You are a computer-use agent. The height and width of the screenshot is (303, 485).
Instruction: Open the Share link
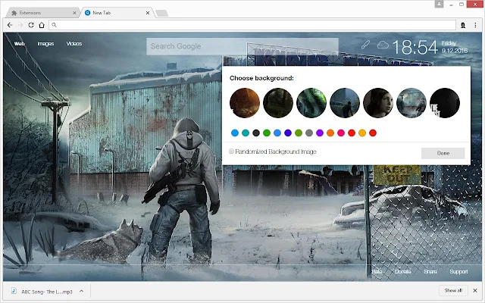(430, 271)
